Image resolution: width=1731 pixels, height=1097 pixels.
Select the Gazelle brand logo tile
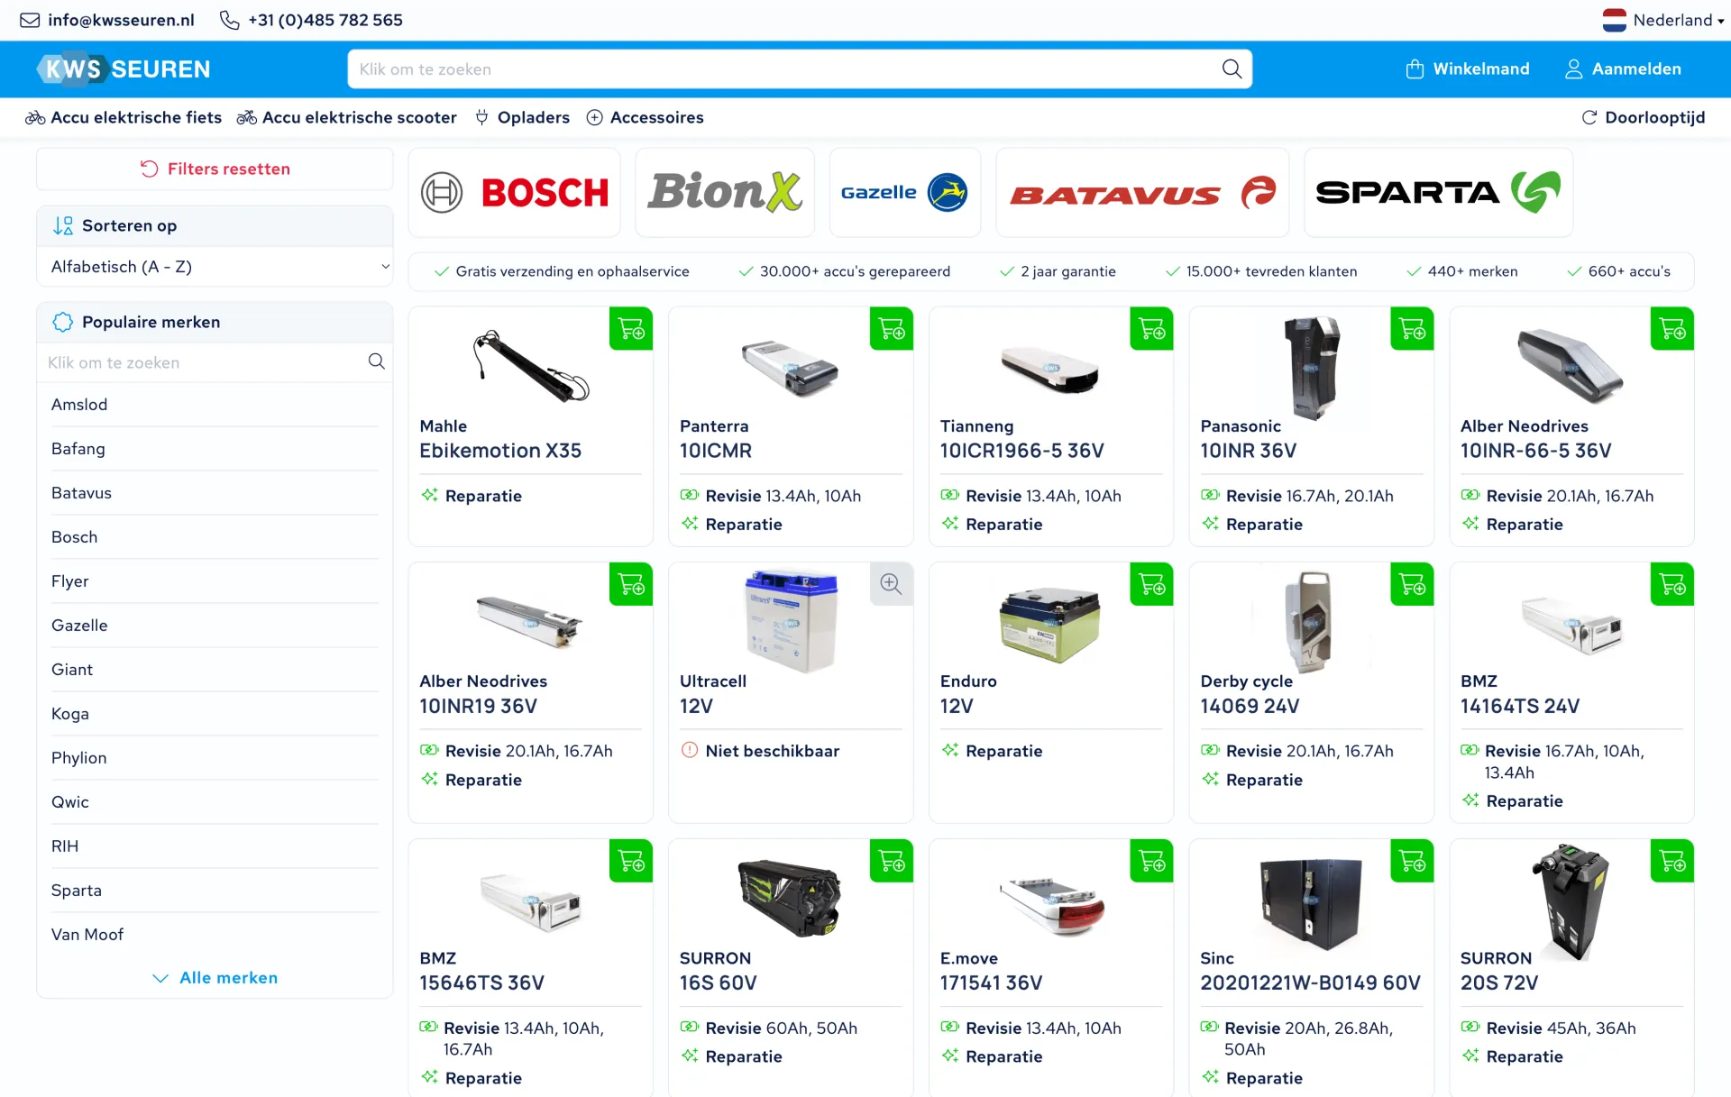904,192
